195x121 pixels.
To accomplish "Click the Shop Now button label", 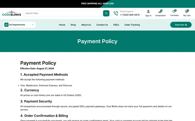I will [x=180, y=25].
